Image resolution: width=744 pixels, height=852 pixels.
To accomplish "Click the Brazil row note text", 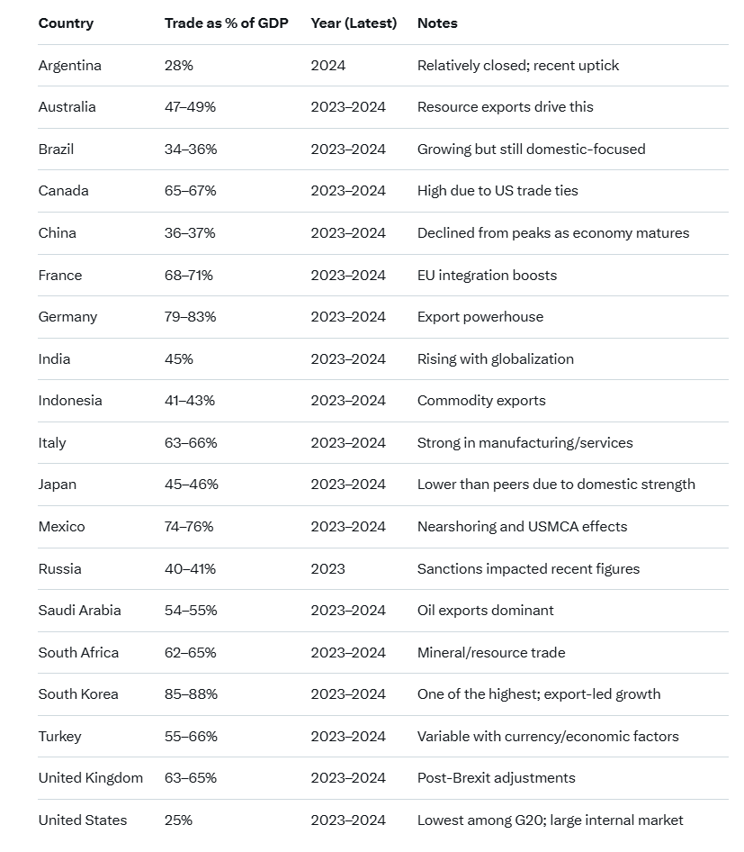I will click(532, 150).
